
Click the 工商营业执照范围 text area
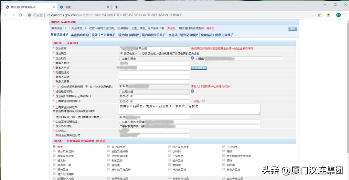190,109
